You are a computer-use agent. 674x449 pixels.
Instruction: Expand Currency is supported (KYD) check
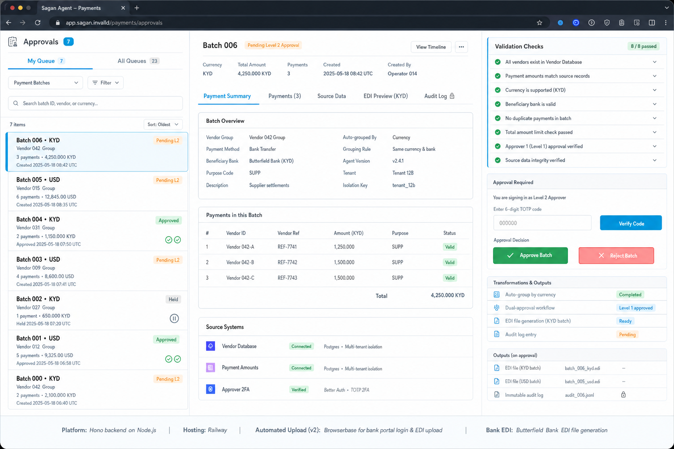(x=655, y=90)
